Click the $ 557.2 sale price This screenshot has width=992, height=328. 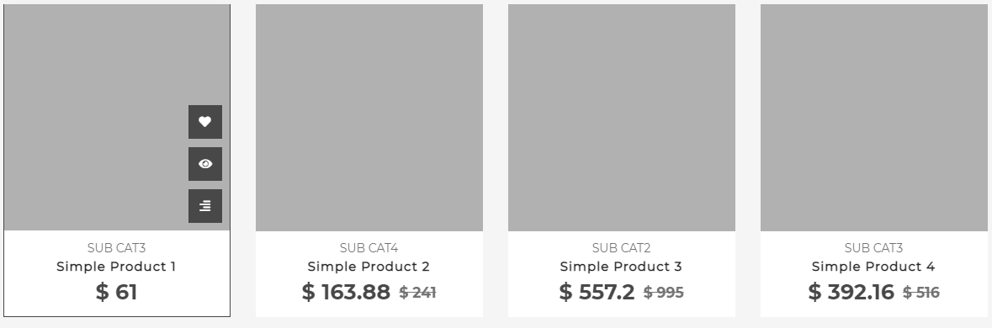(x=597, y=292)
